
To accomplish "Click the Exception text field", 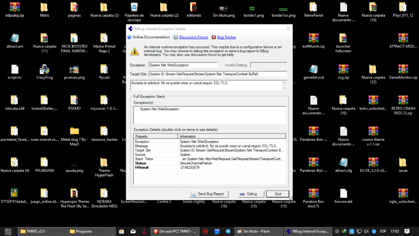I will coord(185,65).
